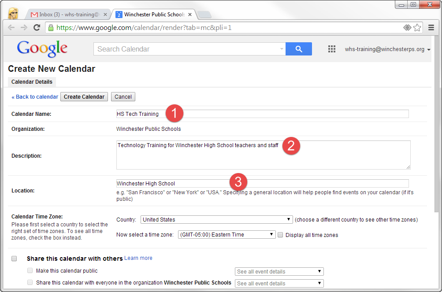Click the Description text area
442x292 pixels.
tap(263, 155)
